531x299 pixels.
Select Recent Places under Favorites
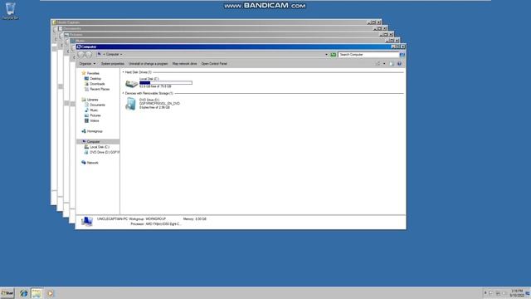coord(100,89)
